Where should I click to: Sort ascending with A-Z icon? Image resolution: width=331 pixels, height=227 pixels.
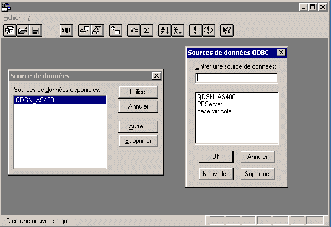click(164, 30)
